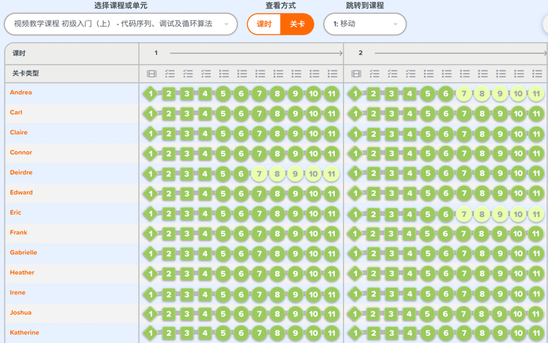Click Andrea's lesson 2 level 11 bubble

[536, 94]
